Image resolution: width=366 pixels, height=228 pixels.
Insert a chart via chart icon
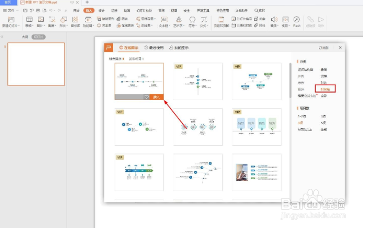[118, 19]
